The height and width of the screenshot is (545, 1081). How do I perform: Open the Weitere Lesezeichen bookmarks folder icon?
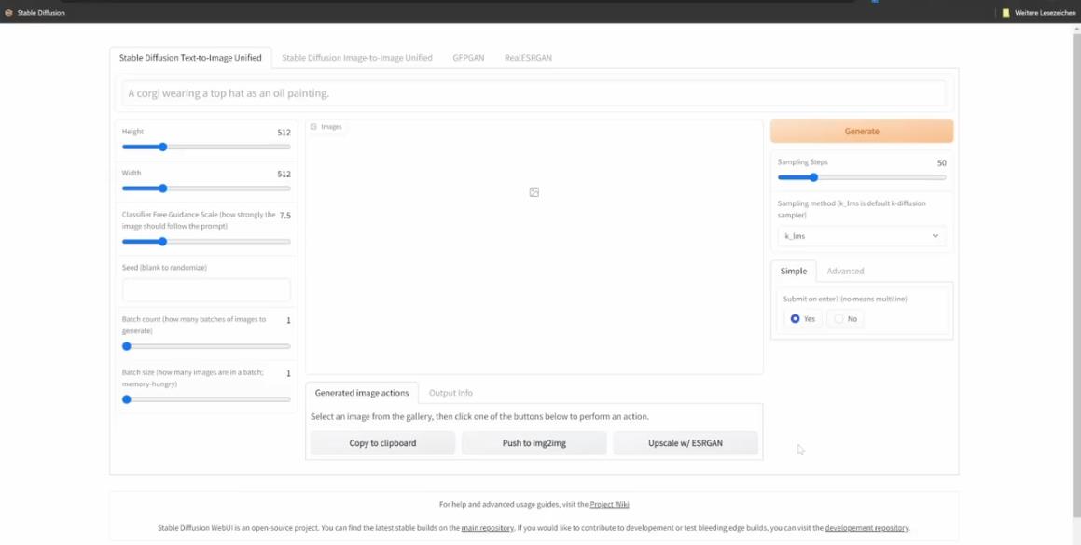[x=1005, y=12]
